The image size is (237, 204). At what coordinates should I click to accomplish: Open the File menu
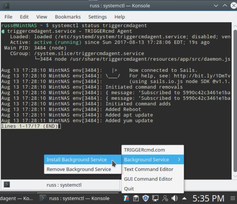tap(8, 17)
